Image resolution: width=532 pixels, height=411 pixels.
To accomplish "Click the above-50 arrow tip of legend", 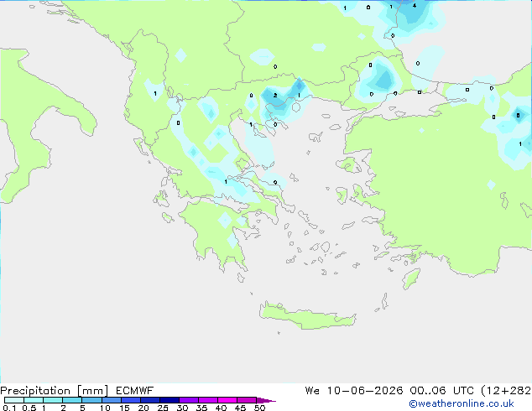I will tap(266, 400).
